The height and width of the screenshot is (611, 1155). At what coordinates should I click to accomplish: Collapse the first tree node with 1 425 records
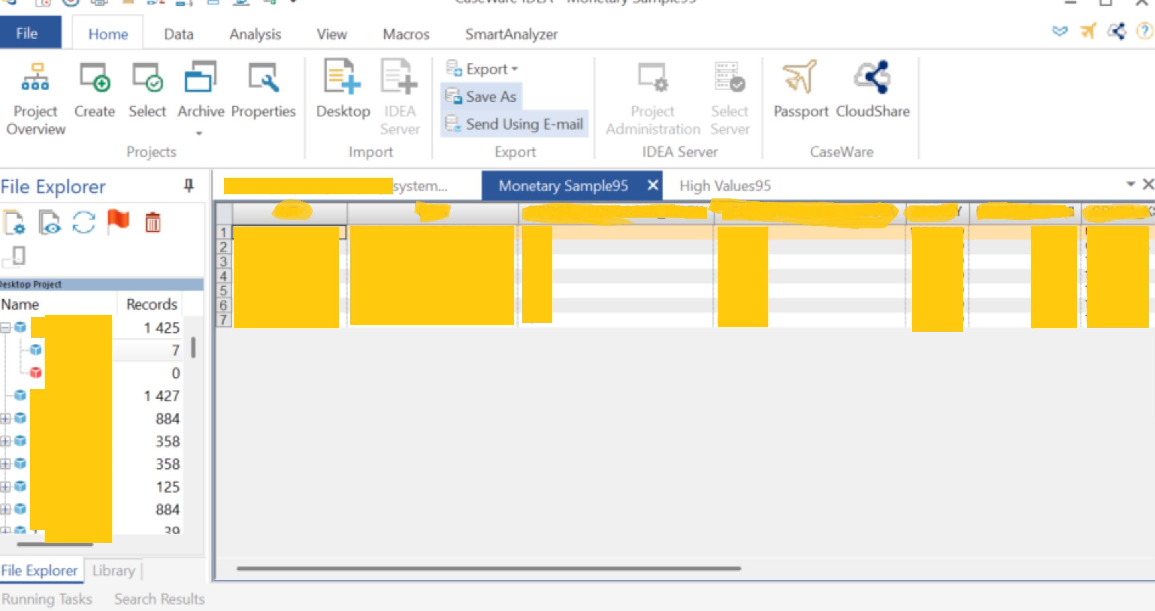pos(5,328)
